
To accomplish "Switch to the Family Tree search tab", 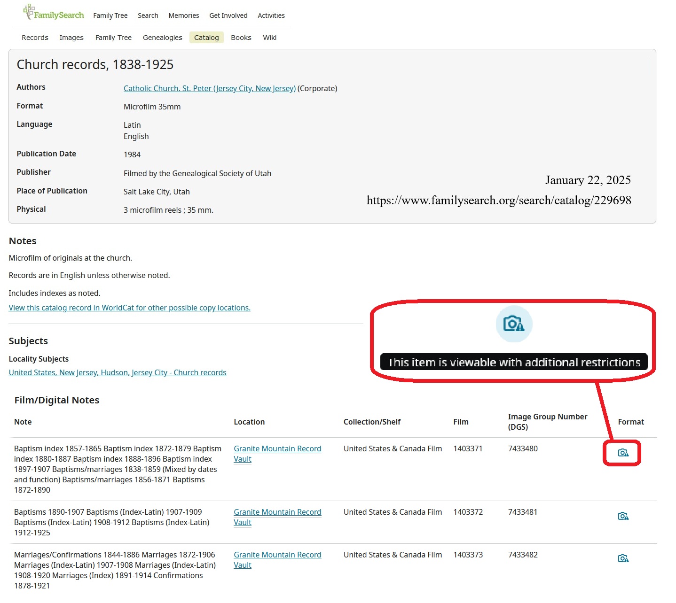I will (113, 38).
